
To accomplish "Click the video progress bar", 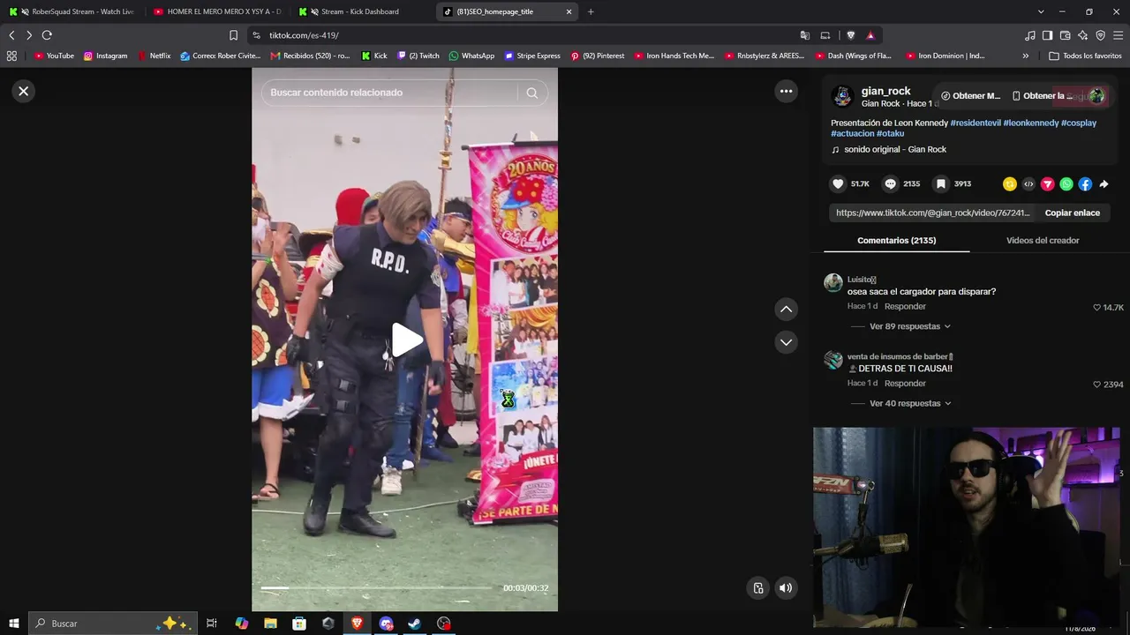I will pyautogui.click(x=377, y=587).
